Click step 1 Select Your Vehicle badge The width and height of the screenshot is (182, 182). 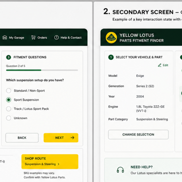[x=111, y=57]
